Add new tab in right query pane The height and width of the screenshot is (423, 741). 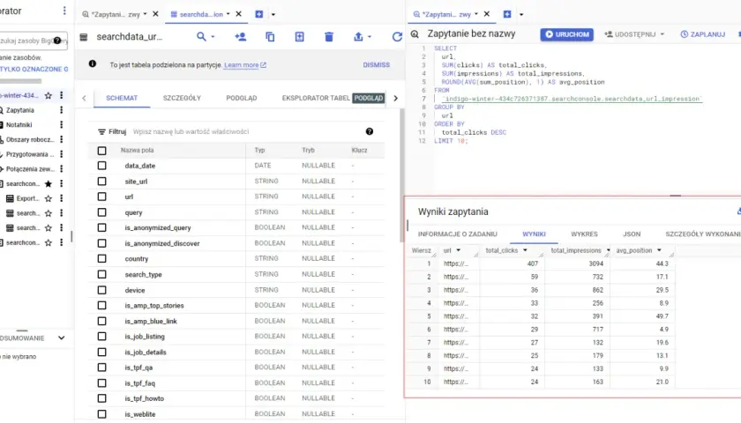pyautogui.click(x=507, y=14)
